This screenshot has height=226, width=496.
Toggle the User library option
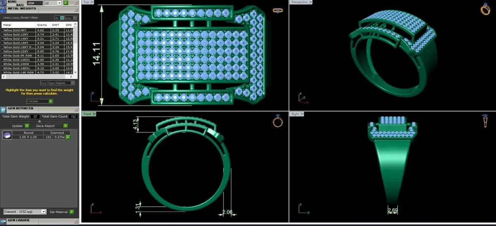click(x=71, y=18)
